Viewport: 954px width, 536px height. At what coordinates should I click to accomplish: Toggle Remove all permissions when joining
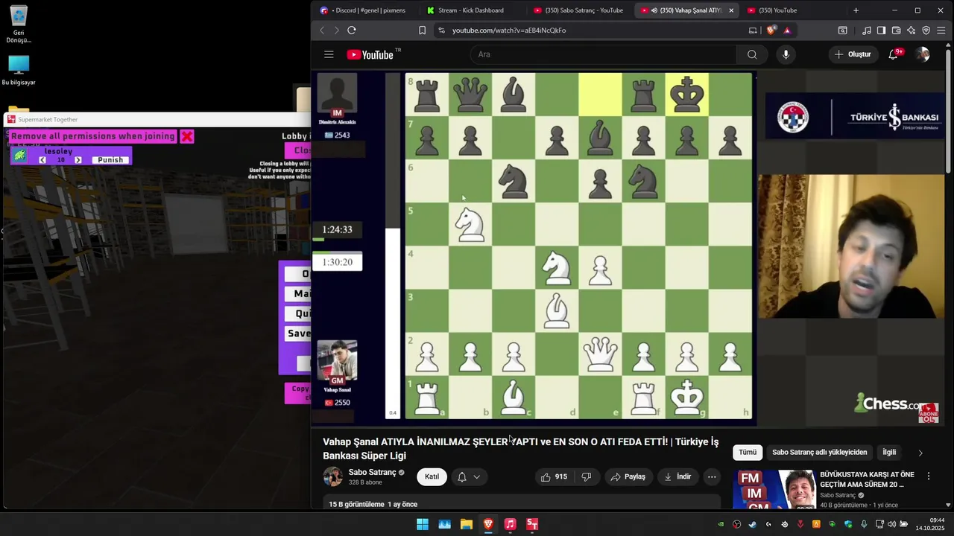tap(93, 136)
